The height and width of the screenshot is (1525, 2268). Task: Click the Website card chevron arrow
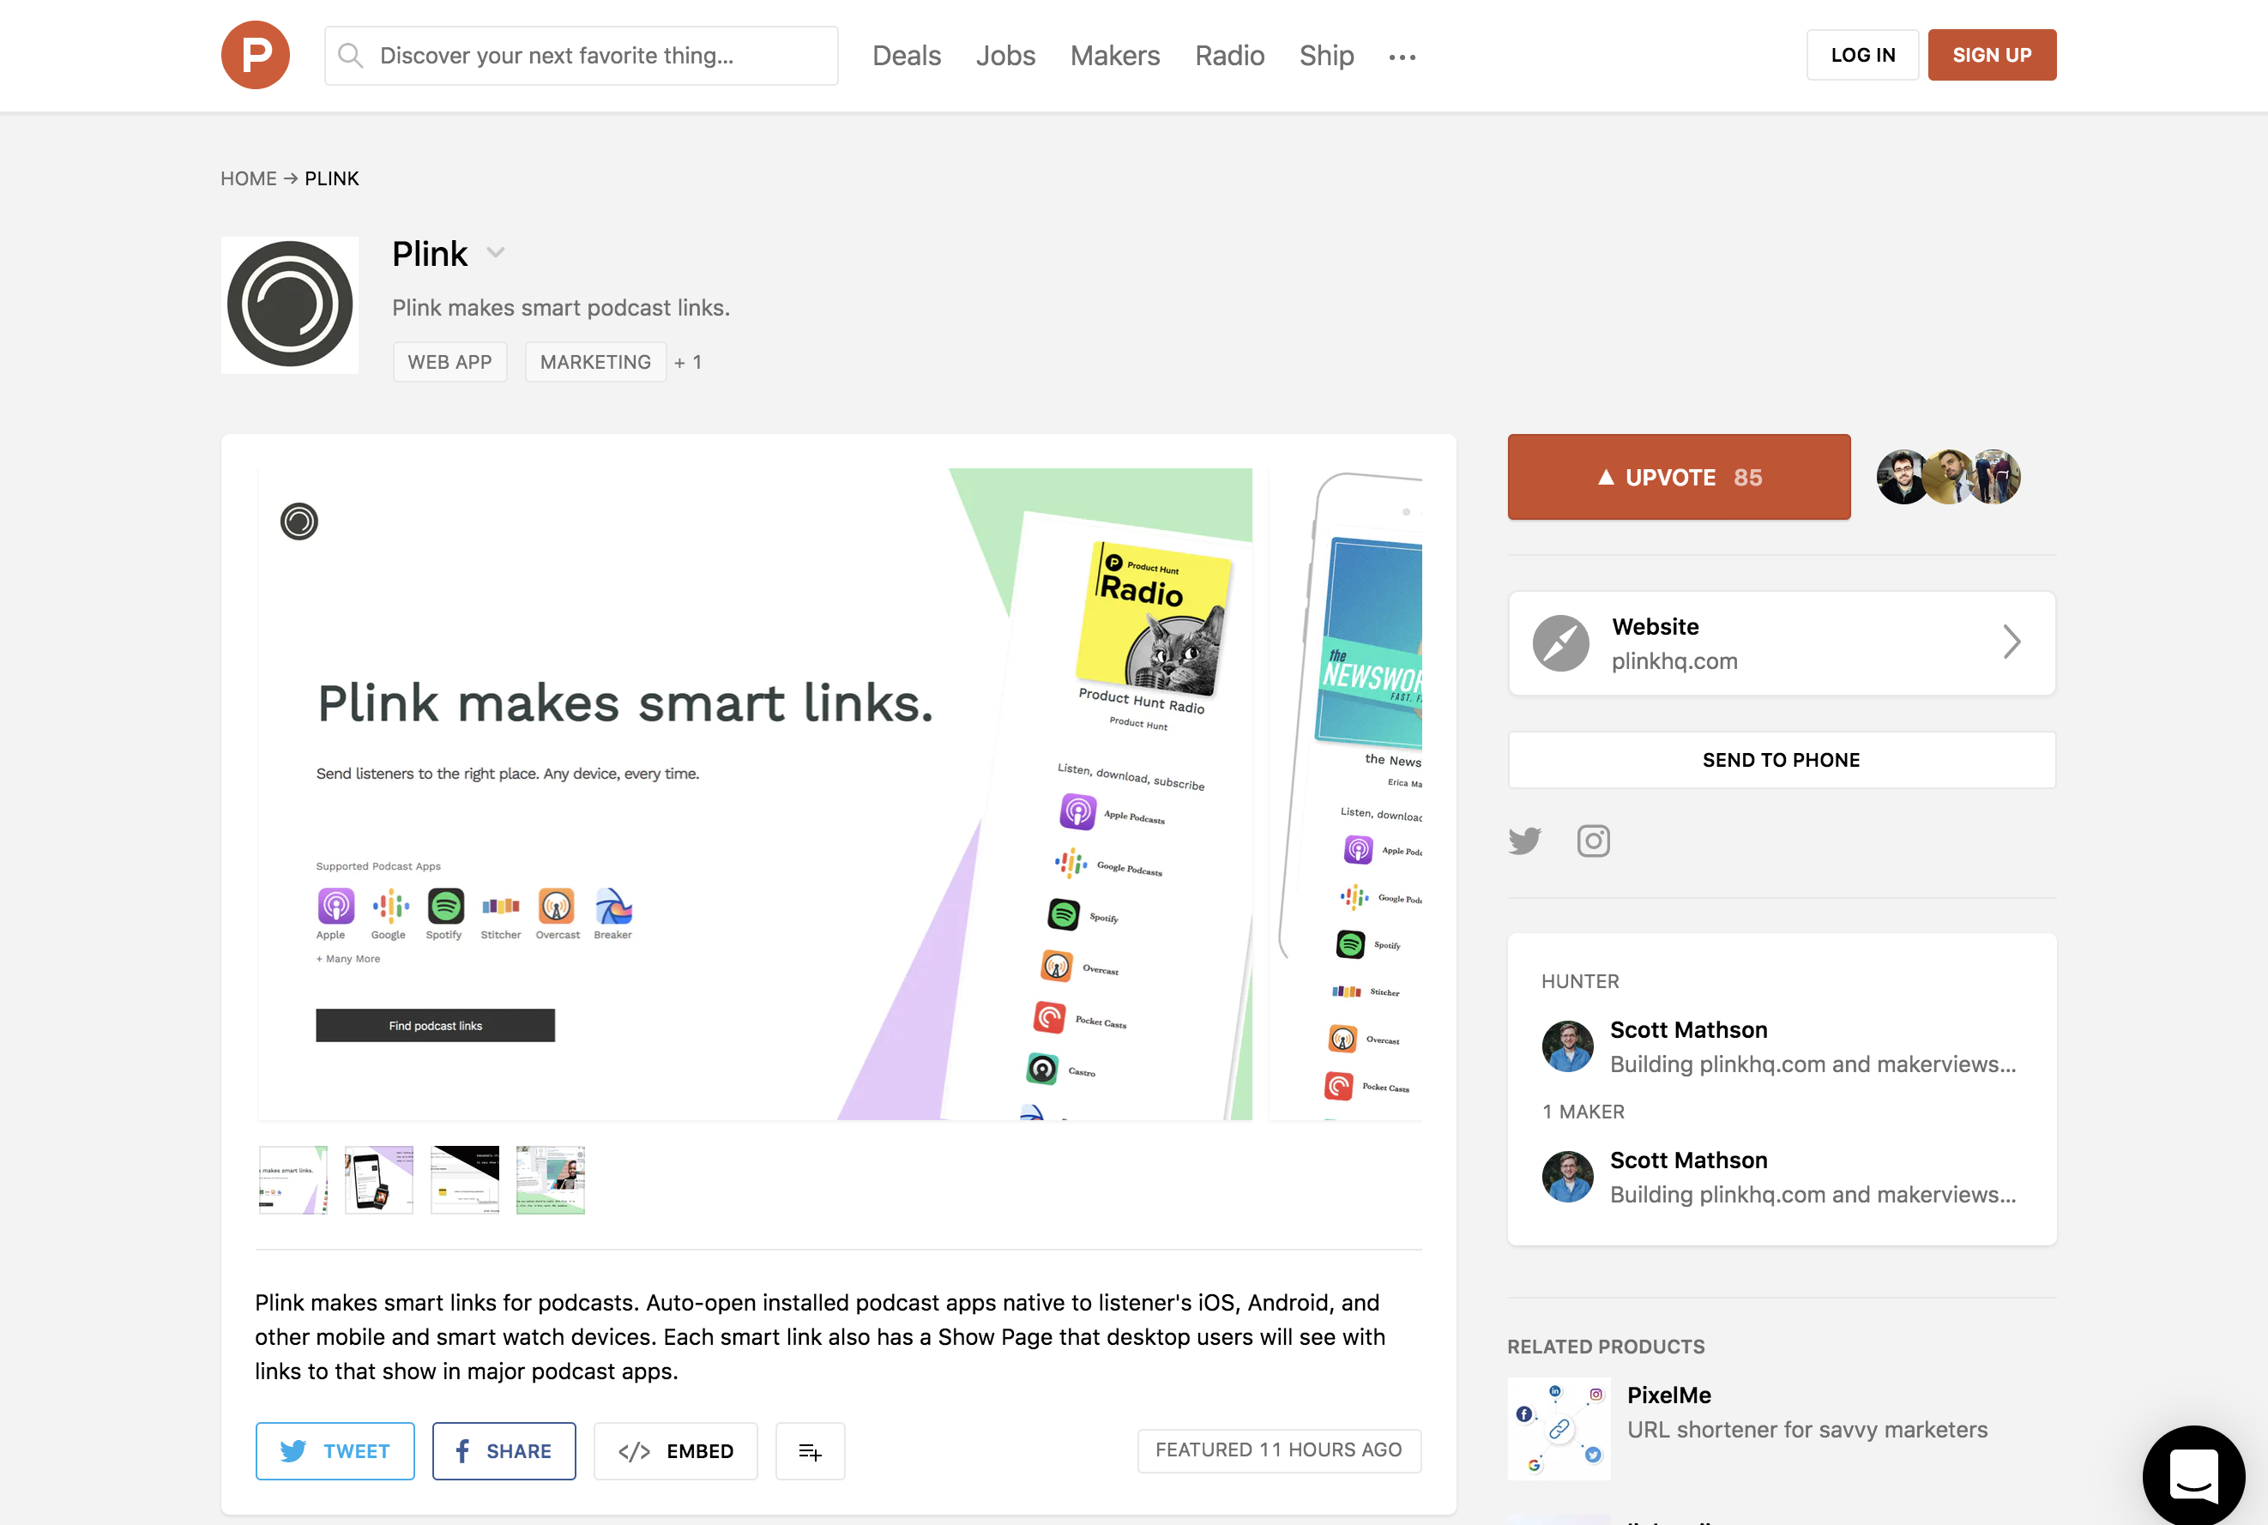tap(2012, 642)
